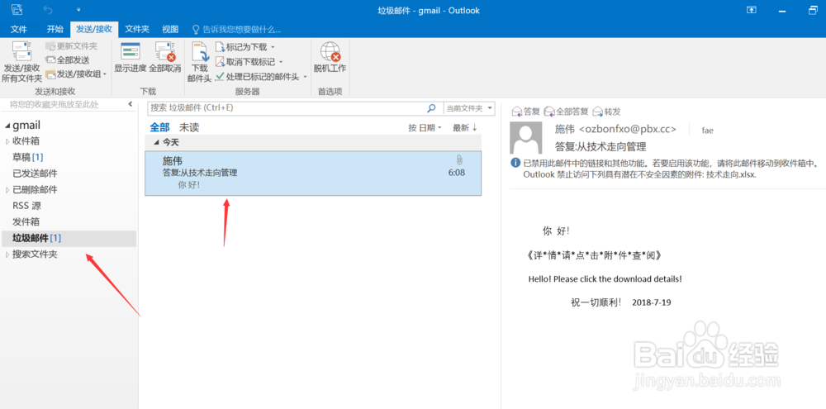
Task: Select the 收件箱 folder
Action: pos(26,141)
